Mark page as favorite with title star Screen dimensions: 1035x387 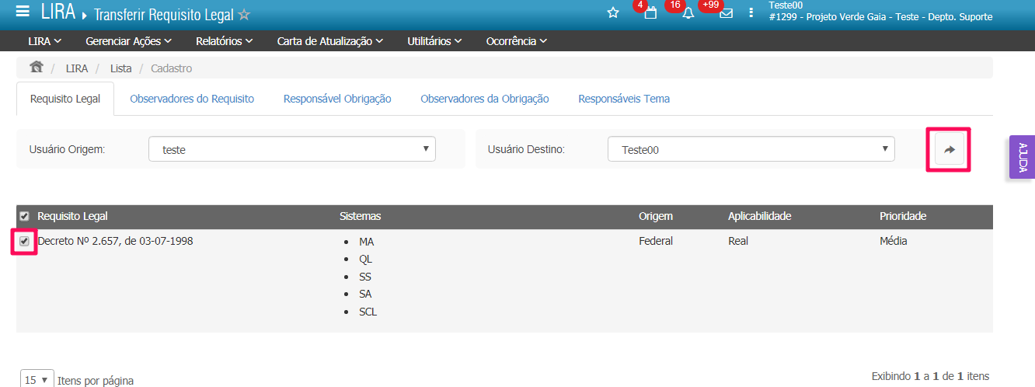244,15
